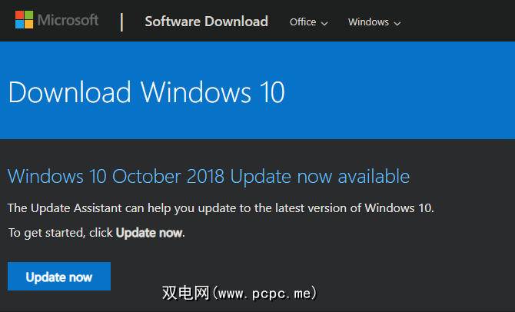The height and width of the screenshot is (312, 515).
Task: Click empty space in dark header bar
Action: [461, 22]
